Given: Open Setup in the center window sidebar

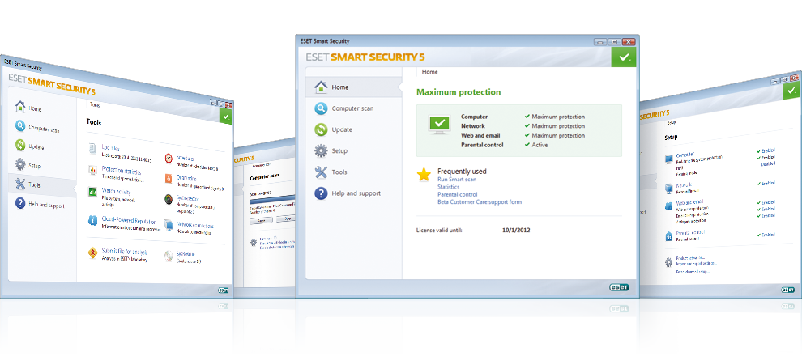Looking at the screenshot, I should [355, 150].
